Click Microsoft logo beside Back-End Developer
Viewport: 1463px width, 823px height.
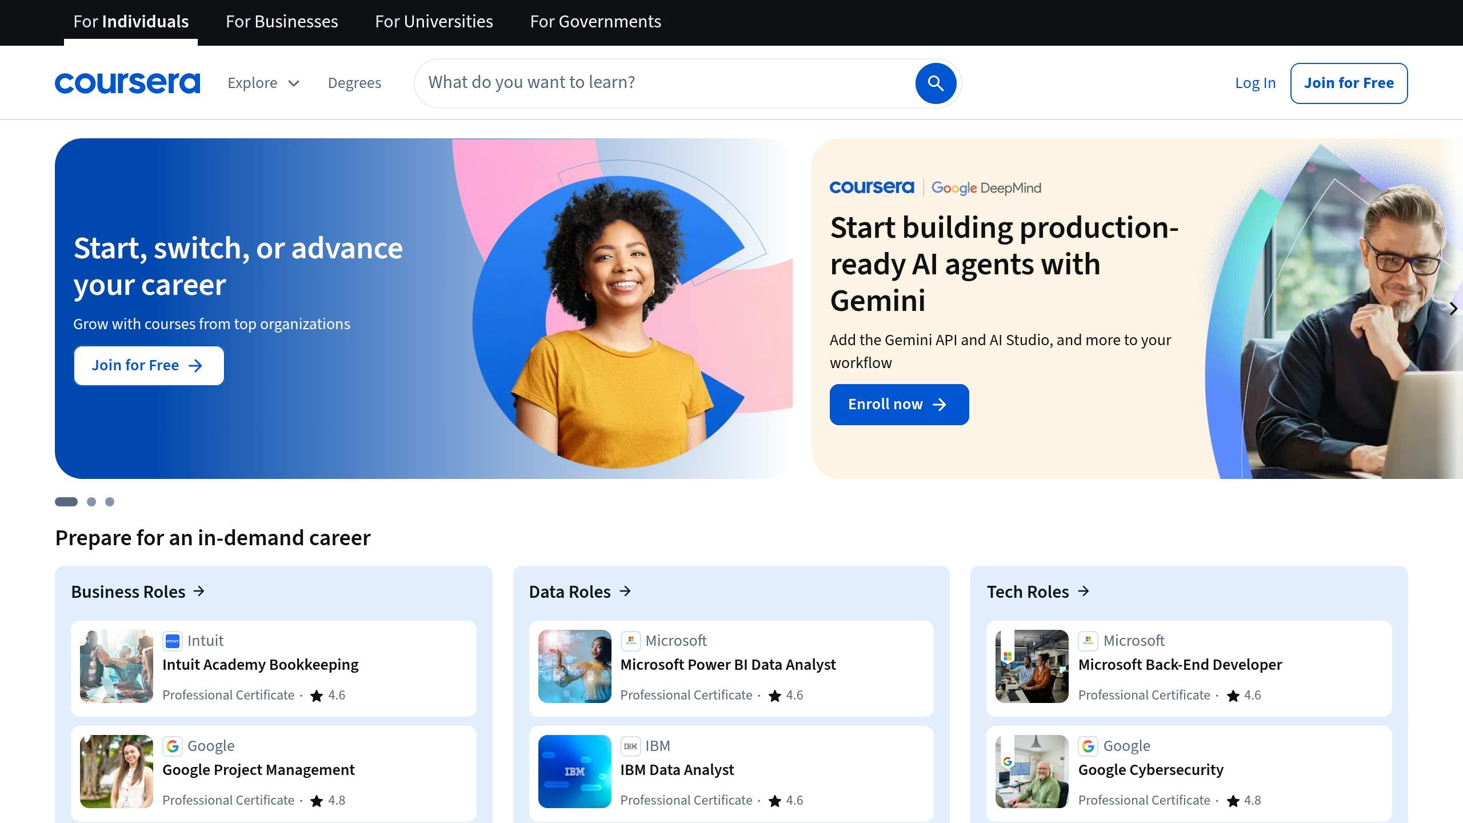(x=1088, y=641)
